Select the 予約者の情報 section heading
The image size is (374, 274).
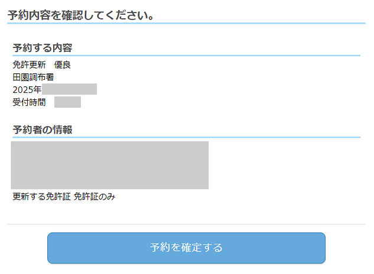(x=43, y=130)
